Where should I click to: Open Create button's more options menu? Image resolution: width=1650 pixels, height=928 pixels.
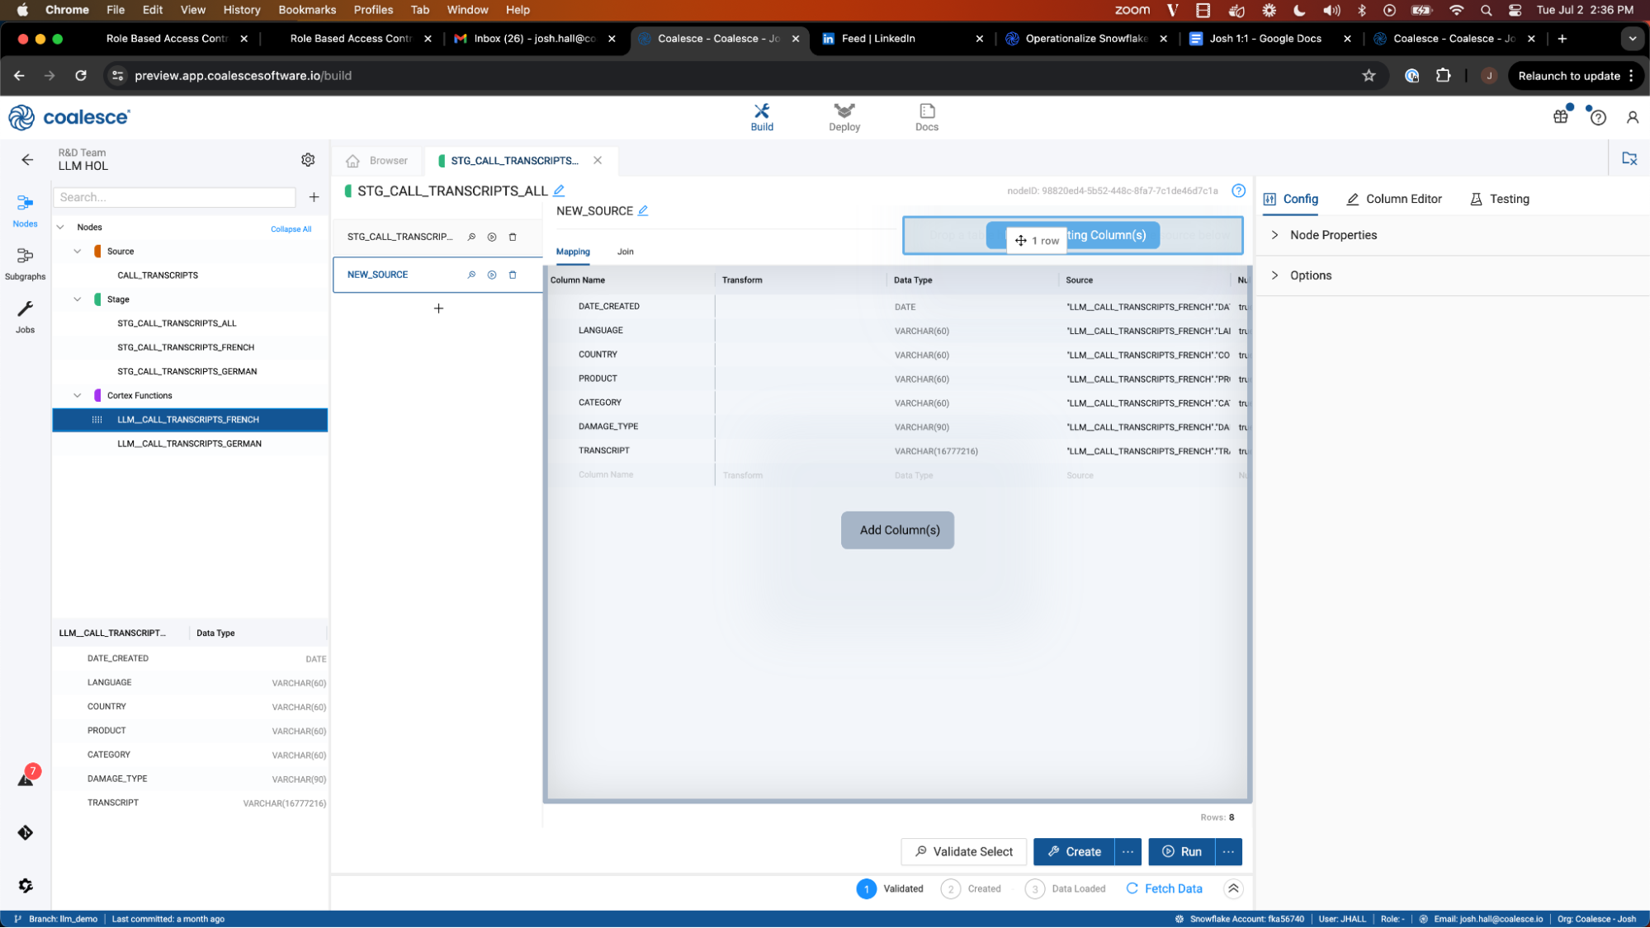[x=1128, y=851]
